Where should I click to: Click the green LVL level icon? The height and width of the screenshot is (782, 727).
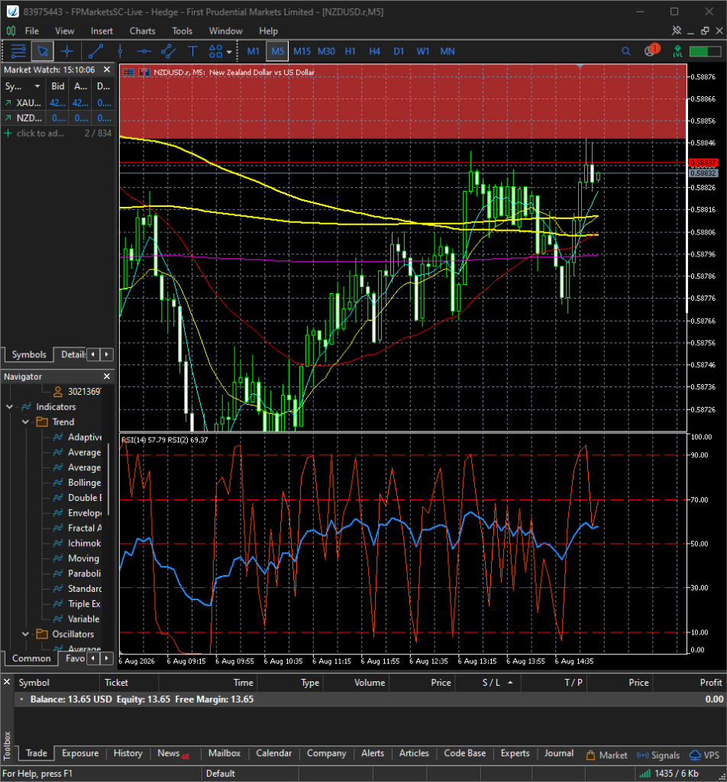click(x=677, y=51)
